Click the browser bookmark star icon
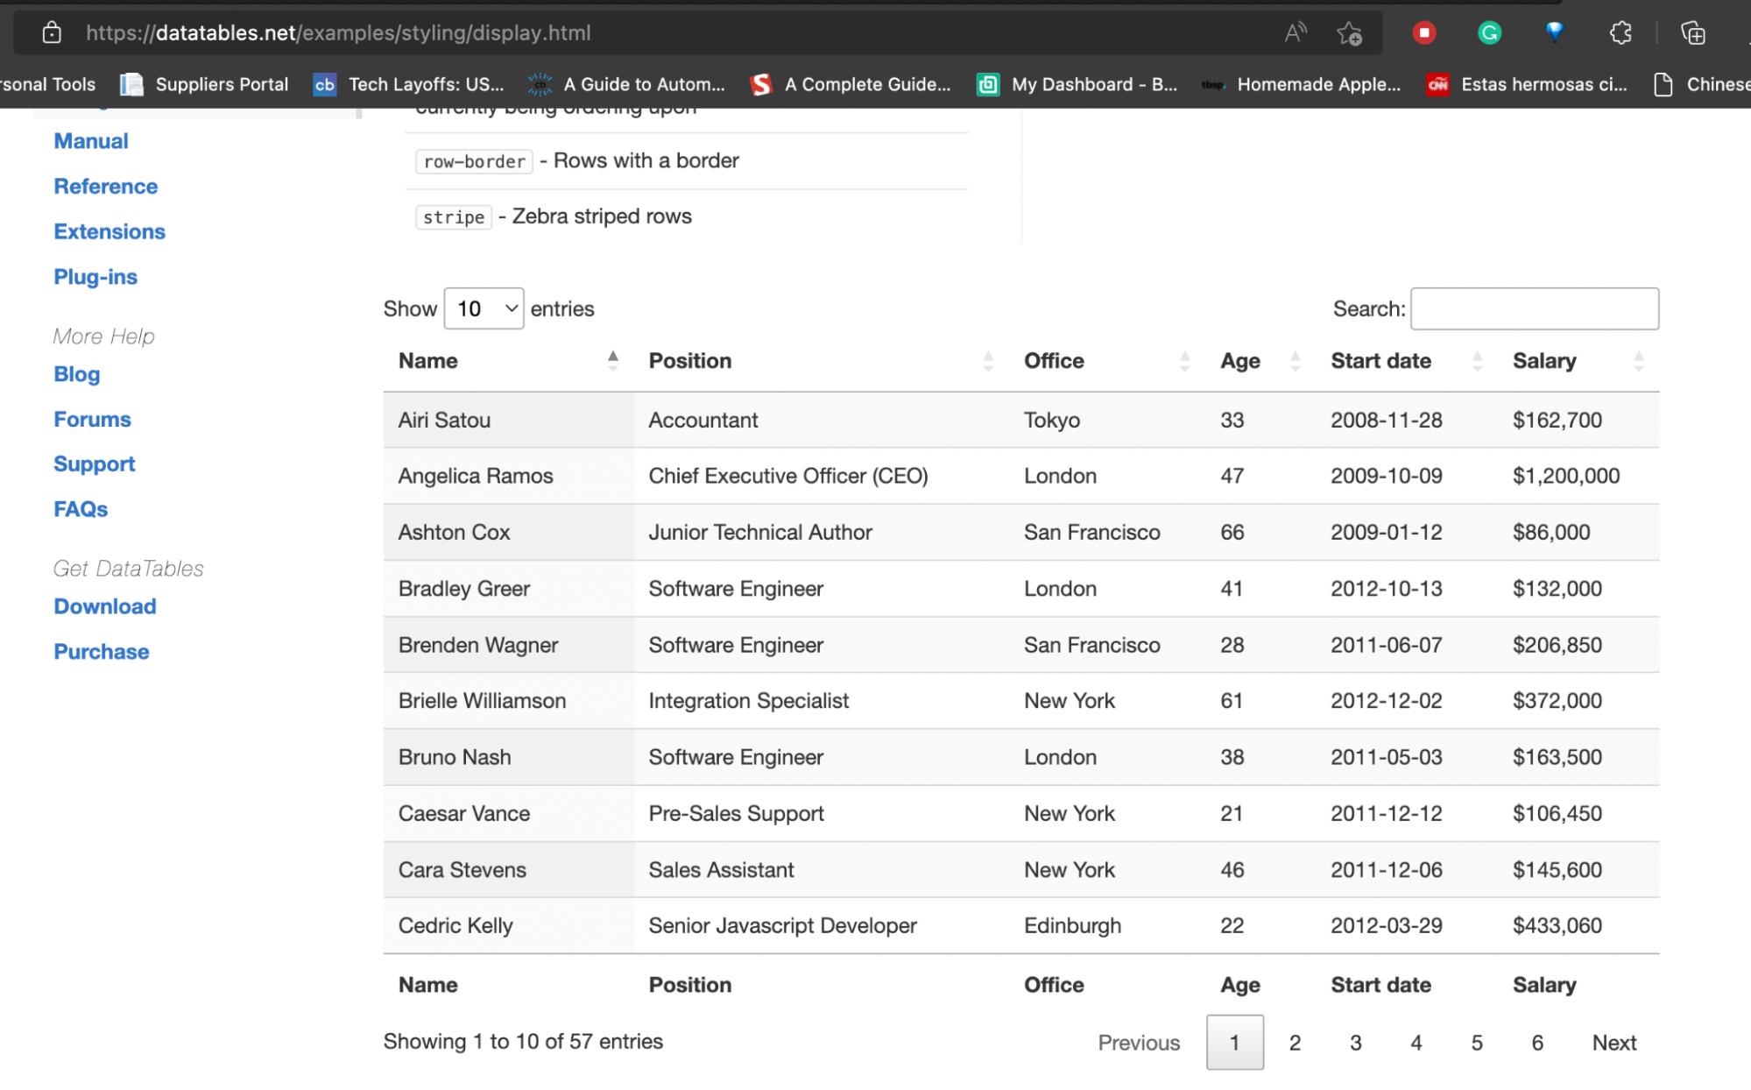Screen dimensions: 1751x1090 click(x=1349, y=32)
